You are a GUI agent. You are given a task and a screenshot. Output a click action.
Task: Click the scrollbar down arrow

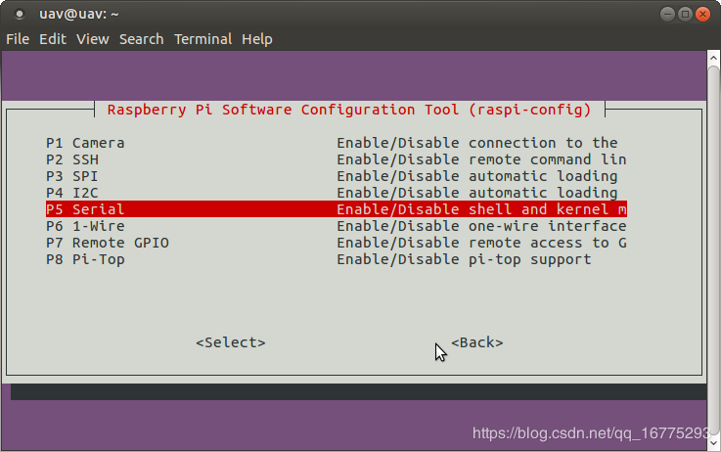click(713, 443)
